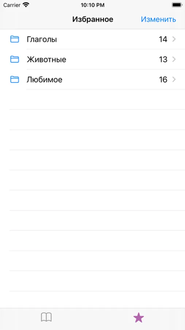The width and height of the screenshot is (185, 330).
Task: Click the Изменить edit button
Action: tap(158, 19)
